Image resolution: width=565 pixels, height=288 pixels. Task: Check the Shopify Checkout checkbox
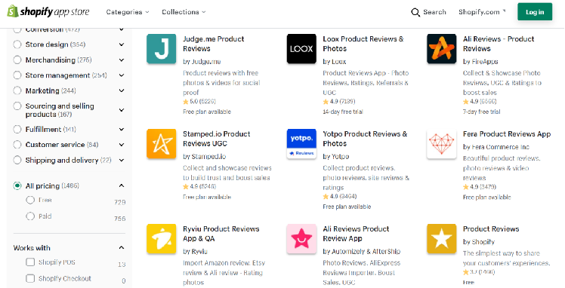point(30,278)
